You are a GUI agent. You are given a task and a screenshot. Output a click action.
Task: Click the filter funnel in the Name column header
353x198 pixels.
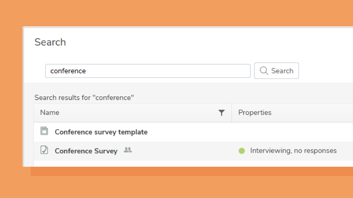coord(222,112)
